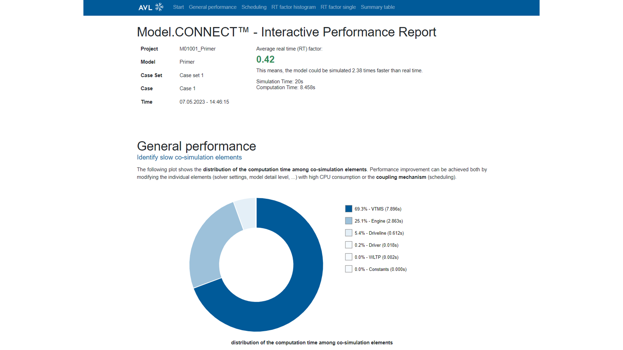Select legend entry 69.3% - VTMS (7.896s)
Image resolution: width=623 pixels, height=350 pixels.
[x=378, y=209]
